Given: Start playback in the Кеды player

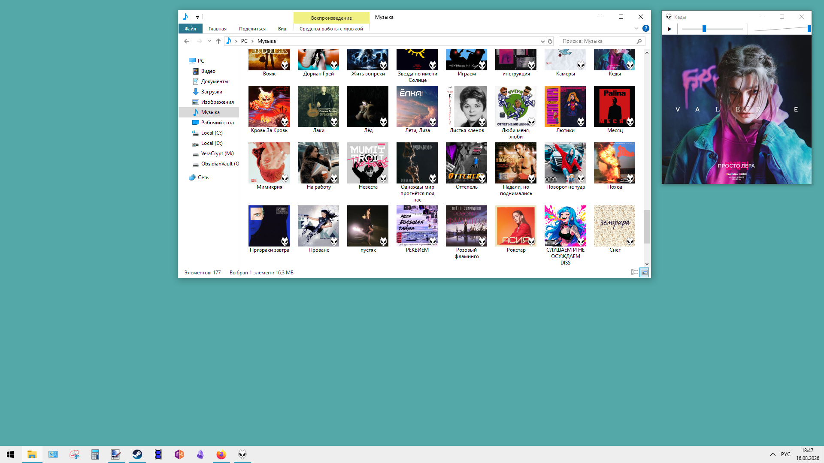Looking at the screenshot, I should tap(669, 29).
